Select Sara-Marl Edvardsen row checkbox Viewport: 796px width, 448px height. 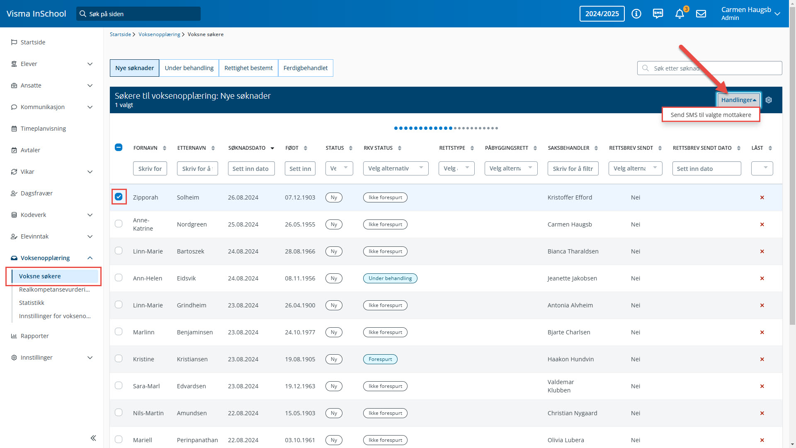[119, 385]
